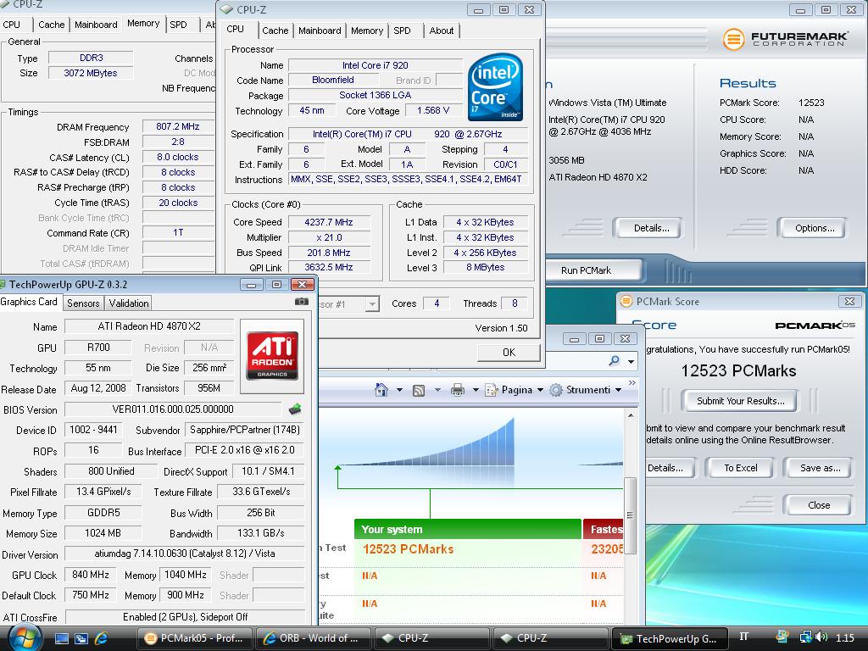The height and width of the screenshot is (651, 868).
Task: Click the Futuremark Corporation logo
Action: coord(785,39)
